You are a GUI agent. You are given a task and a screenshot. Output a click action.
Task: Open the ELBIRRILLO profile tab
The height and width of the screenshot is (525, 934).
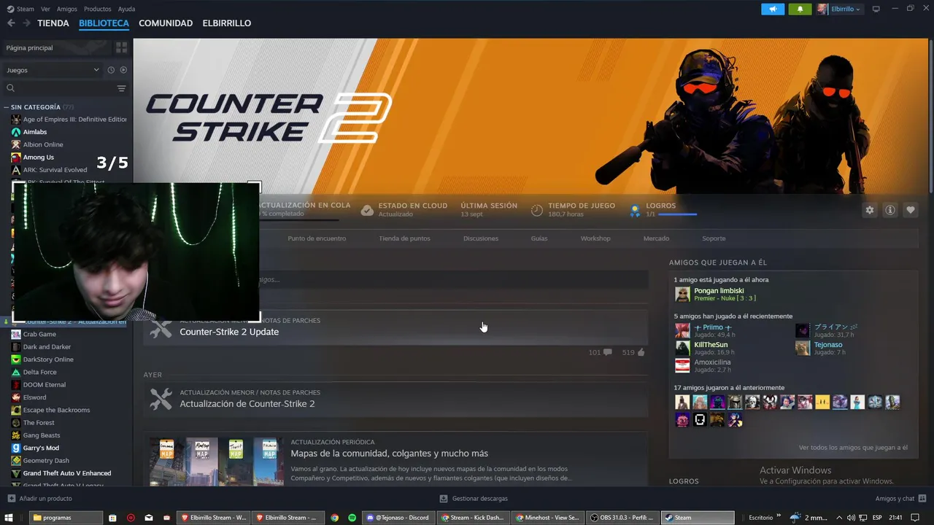[x=227, y=23]
